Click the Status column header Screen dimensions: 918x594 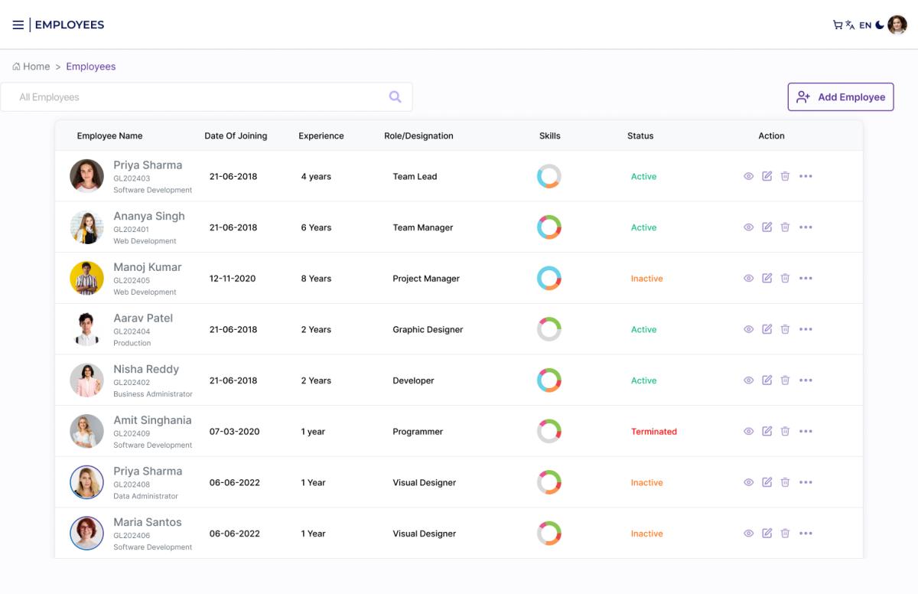tap(640, 136)
